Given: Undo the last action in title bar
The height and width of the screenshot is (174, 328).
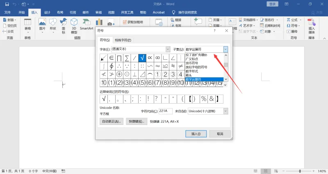Looking at the screenshot, I should [14, 4].
